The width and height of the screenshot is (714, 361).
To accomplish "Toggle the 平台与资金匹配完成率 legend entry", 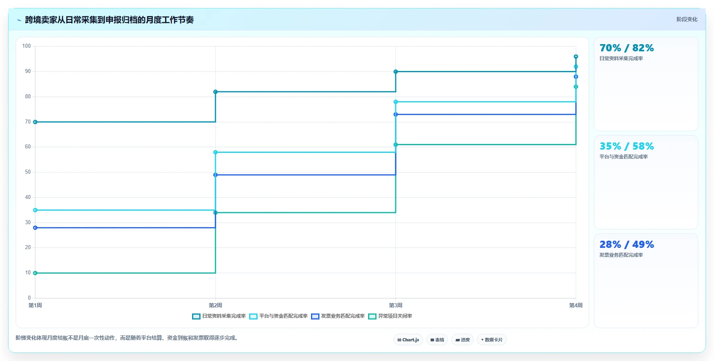I will [x=278, y=316].
